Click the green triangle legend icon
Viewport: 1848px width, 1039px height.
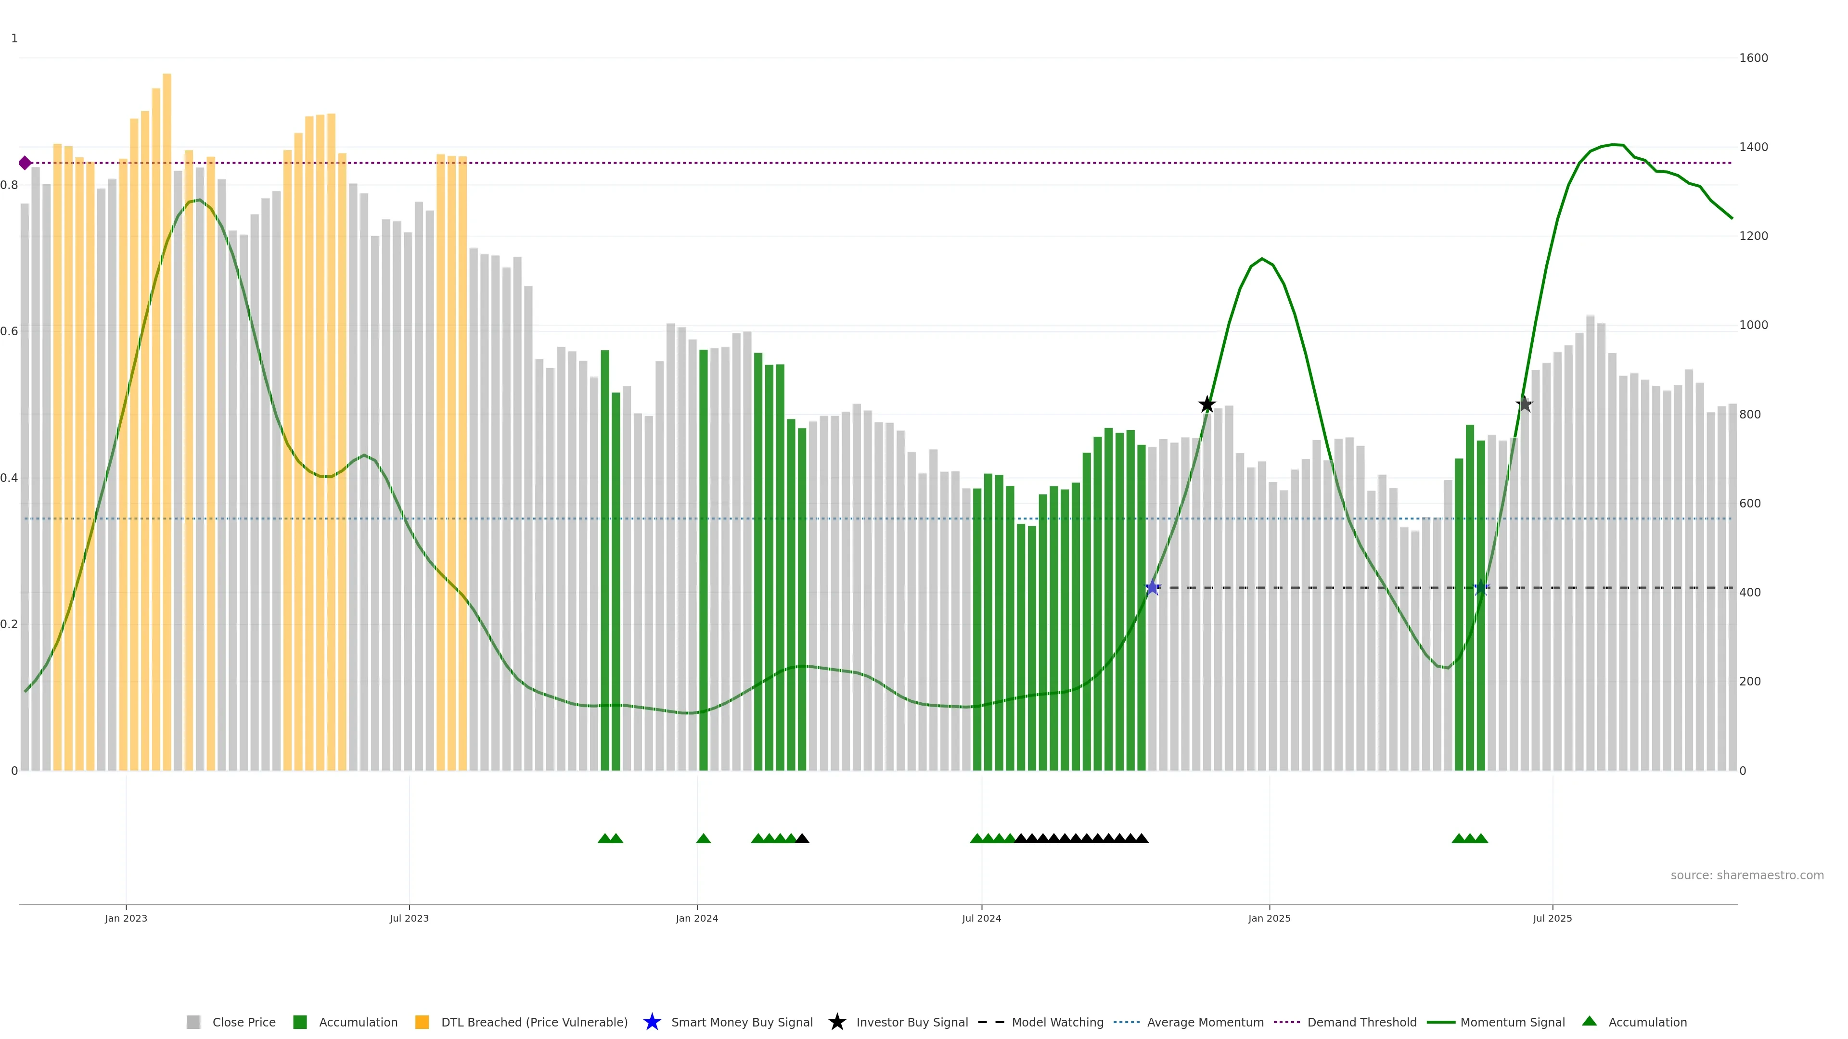coord(1589,1022)
